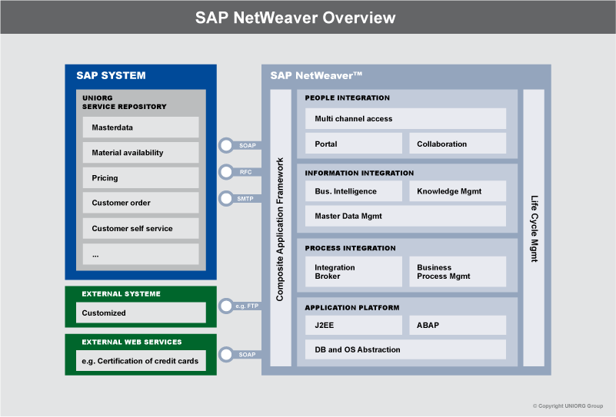
Task: Click the Integration Broker box
Action: click(x=354, y=271)
